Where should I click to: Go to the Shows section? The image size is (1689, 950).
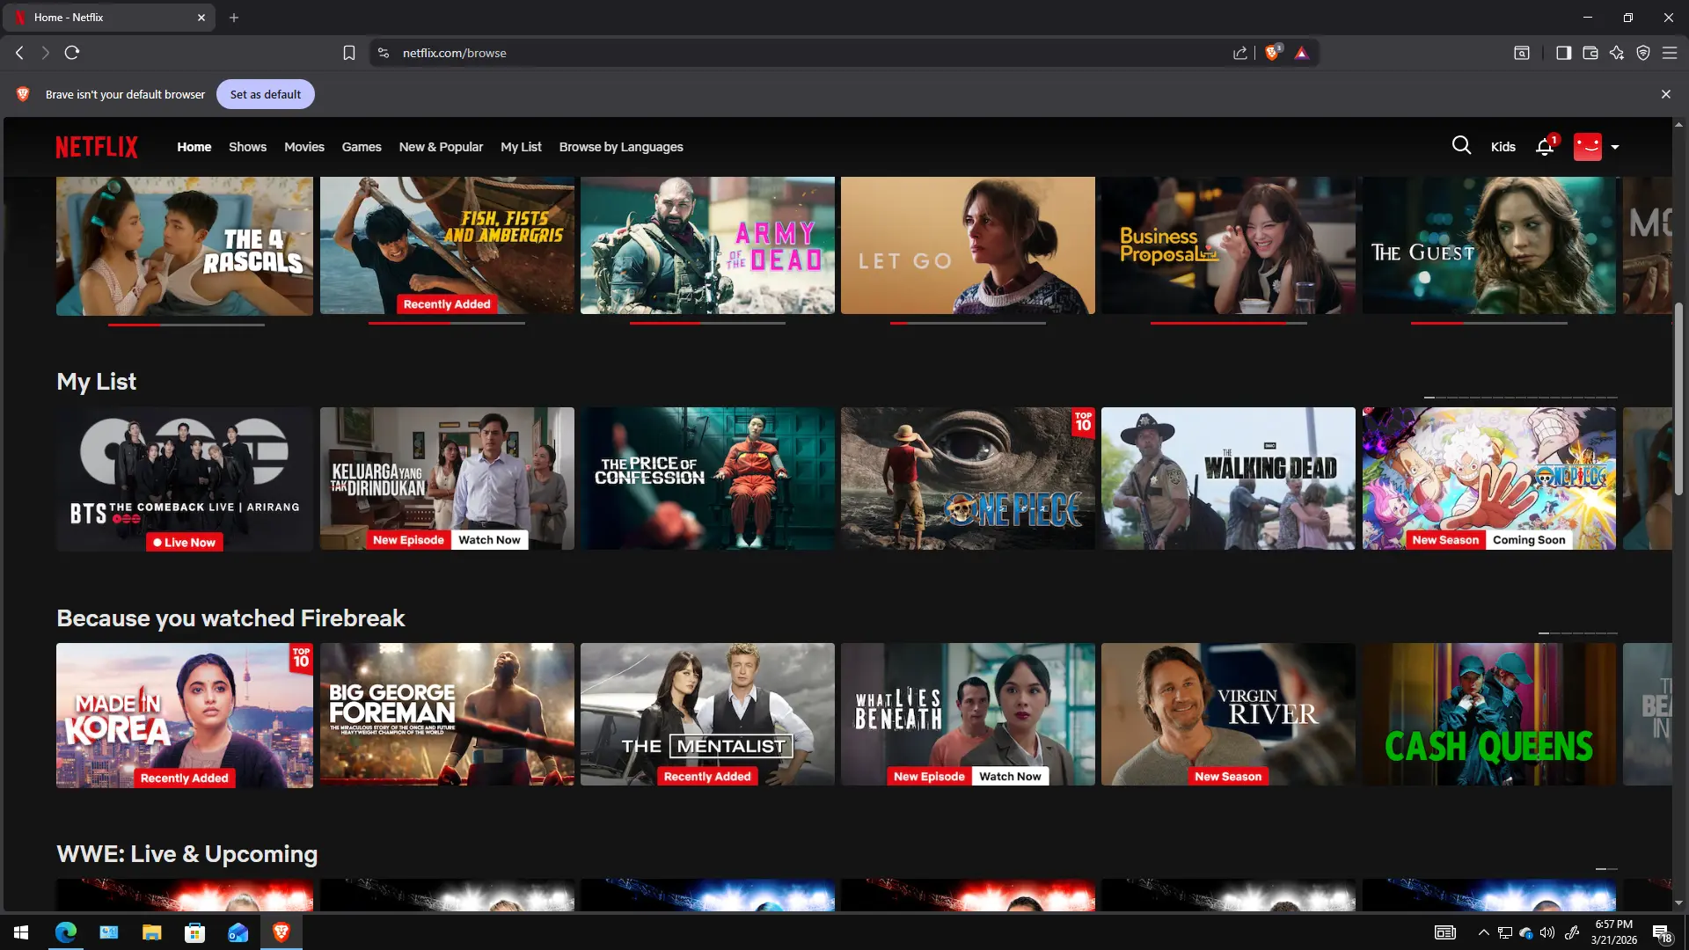tap(247, 147)
